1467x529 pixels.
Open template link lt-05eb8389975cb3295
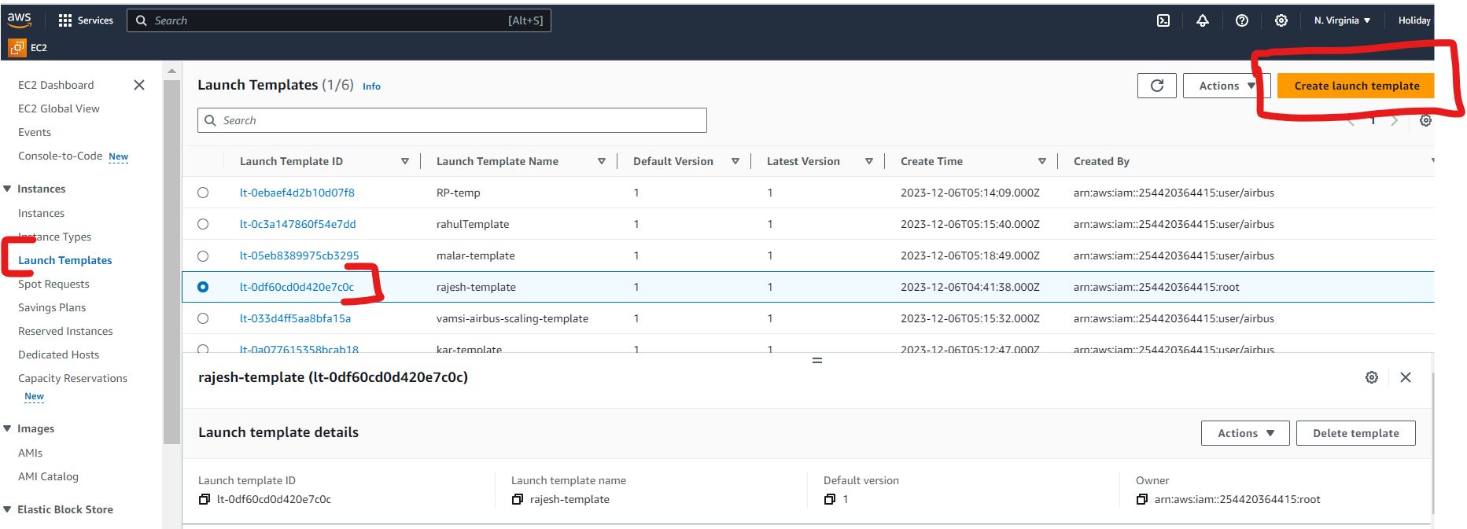pos(300,255)
